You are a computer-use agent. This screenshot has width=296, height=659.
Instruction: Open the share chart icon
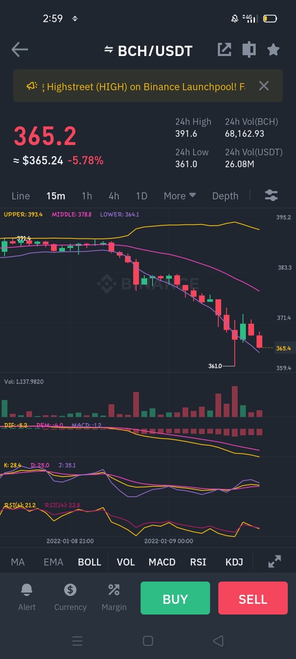(x=224, y=49)
